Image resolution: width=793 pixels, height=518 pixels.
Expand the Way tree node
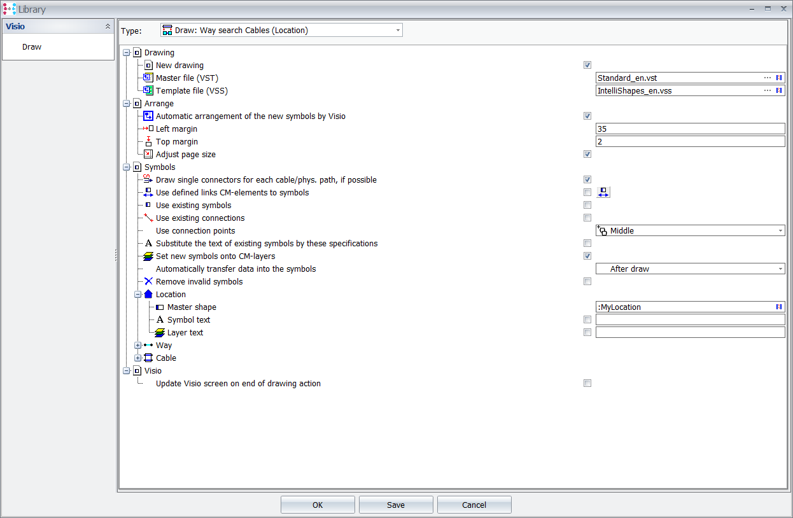click(x=138, y=345)
